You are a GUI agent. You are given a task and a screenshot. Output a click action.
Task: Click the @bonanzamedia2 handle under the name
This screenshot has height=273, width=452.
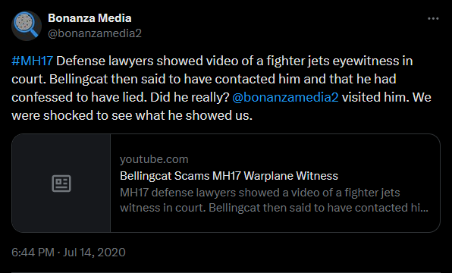pos(95,33)
